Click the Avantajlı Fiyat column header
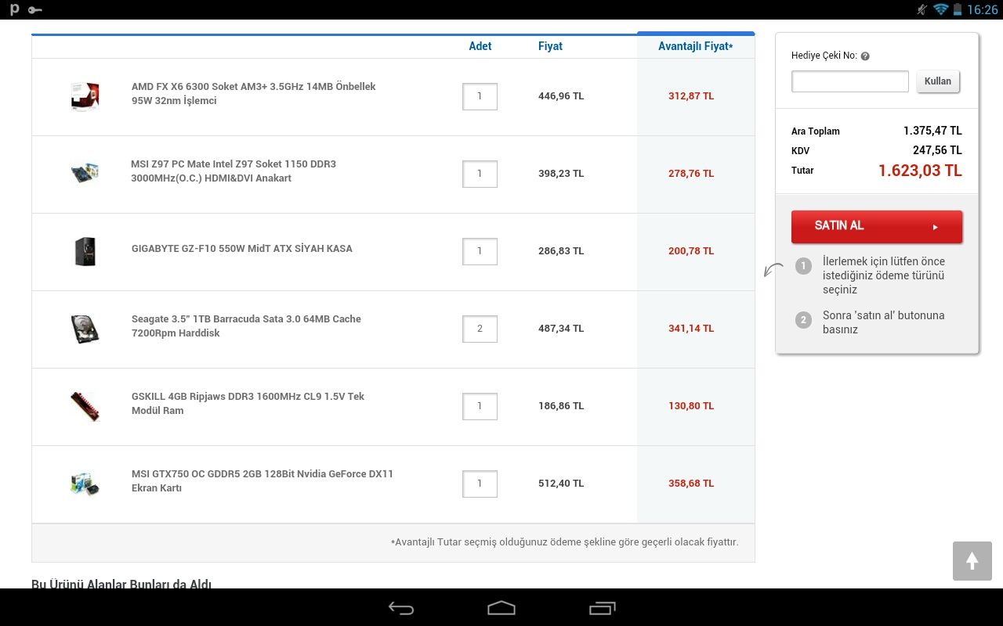Image resolution: width=1003 pixels, height=626 pixels. point(696,46)
